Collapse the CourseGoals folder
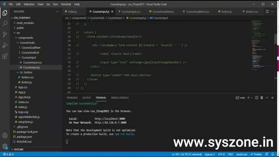The height and width of the screenshot is (157, 279). [x=27, y=43]
